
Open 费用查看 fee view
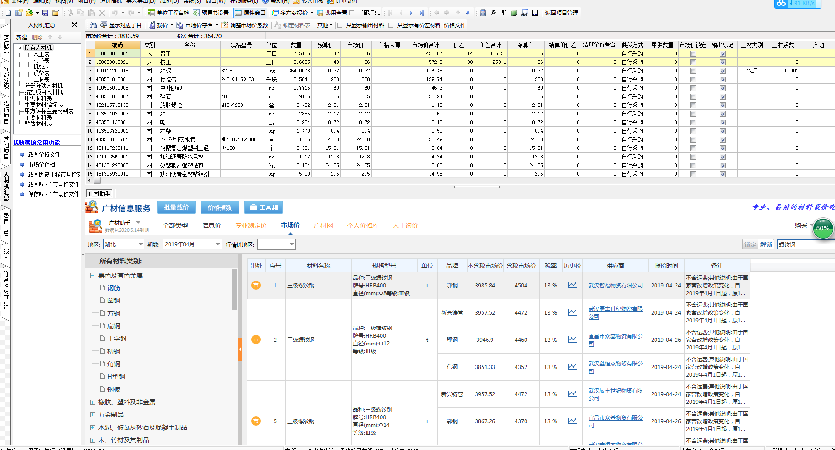pos(332,13)
